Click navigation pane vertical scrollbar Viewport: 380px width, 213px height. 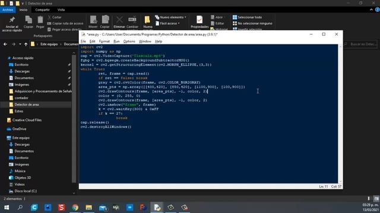[74, 118]
